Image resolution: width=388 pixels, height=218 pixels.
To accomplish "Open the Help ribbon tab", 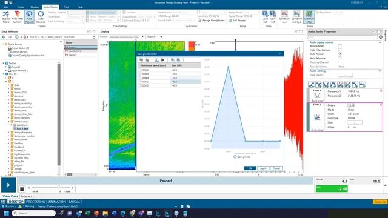I will click(x=80, y=7).
